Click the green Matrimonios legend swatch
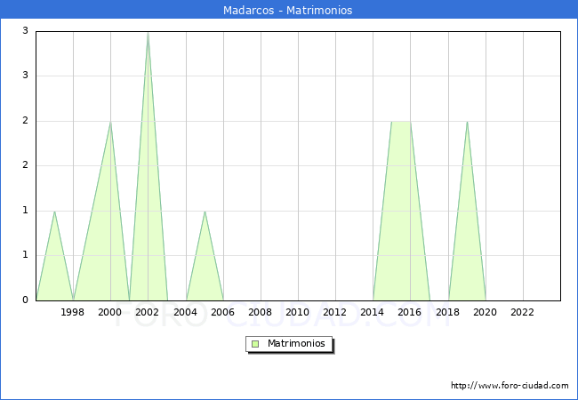Image resolution: width=578 pixels, height=400 pixels. tap(255, 344)
